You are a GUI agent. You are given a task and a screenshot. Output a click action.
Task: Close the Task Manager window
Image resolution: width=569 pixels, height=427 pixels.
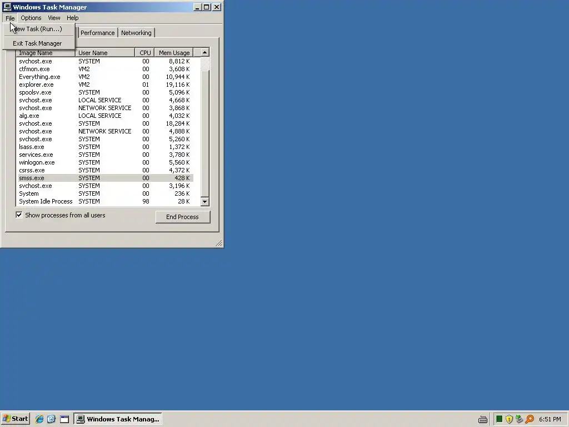point(217,7)
